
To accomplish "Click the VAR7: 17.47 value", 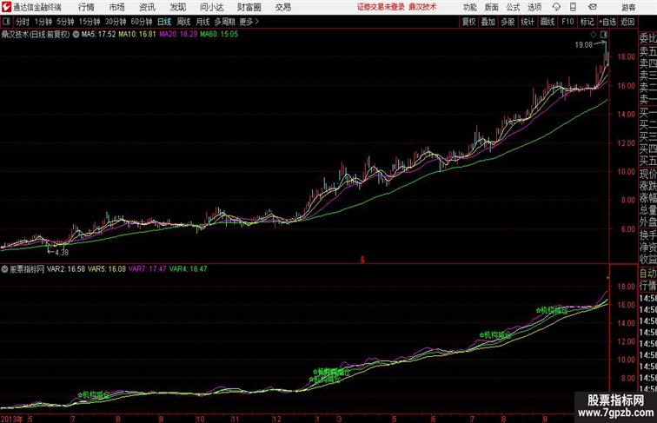I will 148,269.
